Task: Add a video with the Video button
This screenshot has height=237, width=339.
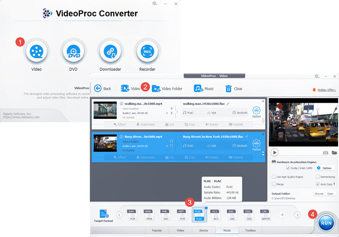Action: pyautogui.click(x=130, y=88)
